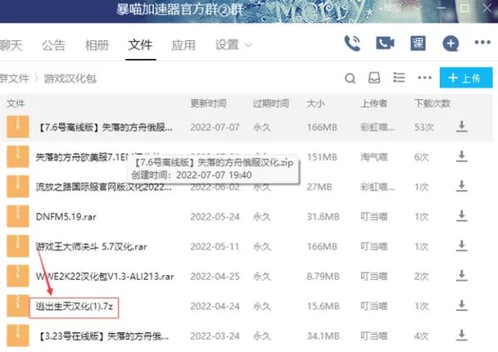
Task: Click the archive icon of 流放之路国际服 row
Action: pyautogui.click(x=18, y=187)
